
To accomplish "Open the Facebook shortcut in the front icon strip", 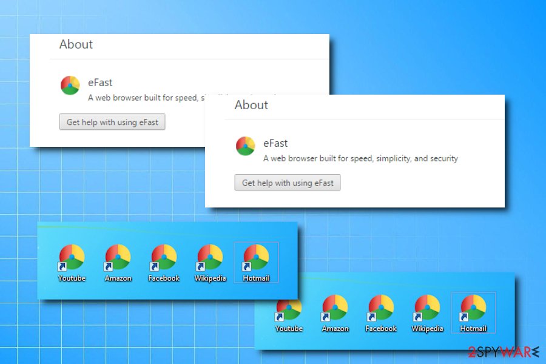I will (x=164, y=262).
